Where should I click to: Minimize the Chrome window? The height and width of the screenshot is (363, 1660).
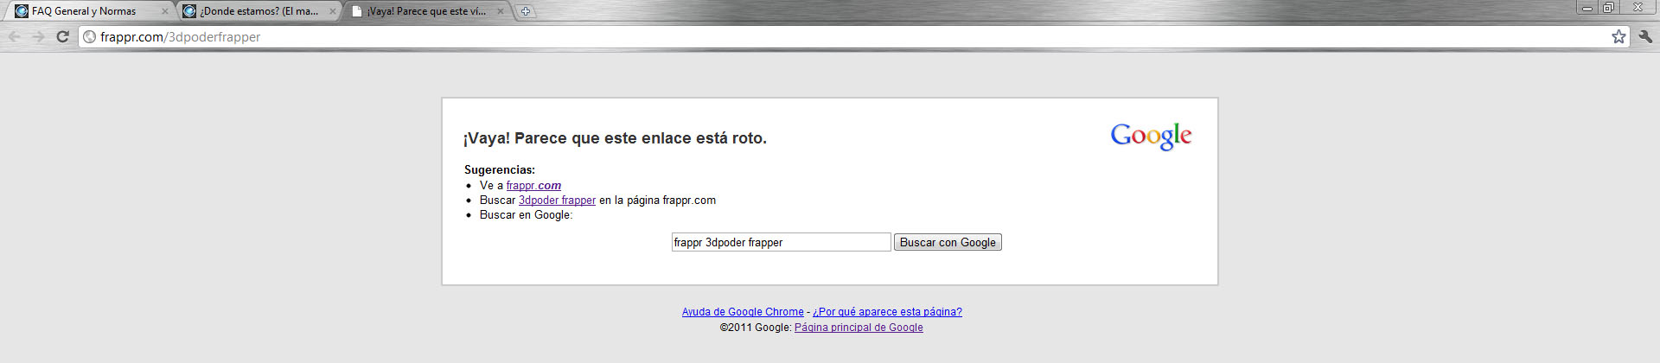(1587, 8)
